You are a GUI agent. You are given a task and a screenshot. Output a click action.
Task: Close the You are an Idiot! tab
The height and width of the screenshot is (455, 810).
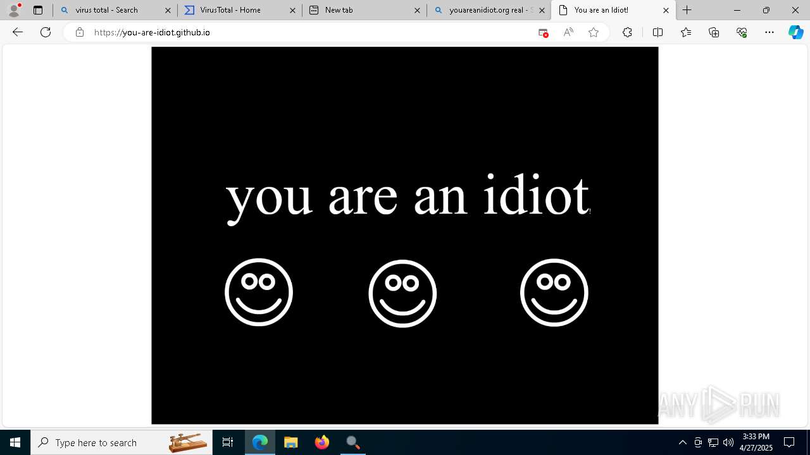click(666, 10)
